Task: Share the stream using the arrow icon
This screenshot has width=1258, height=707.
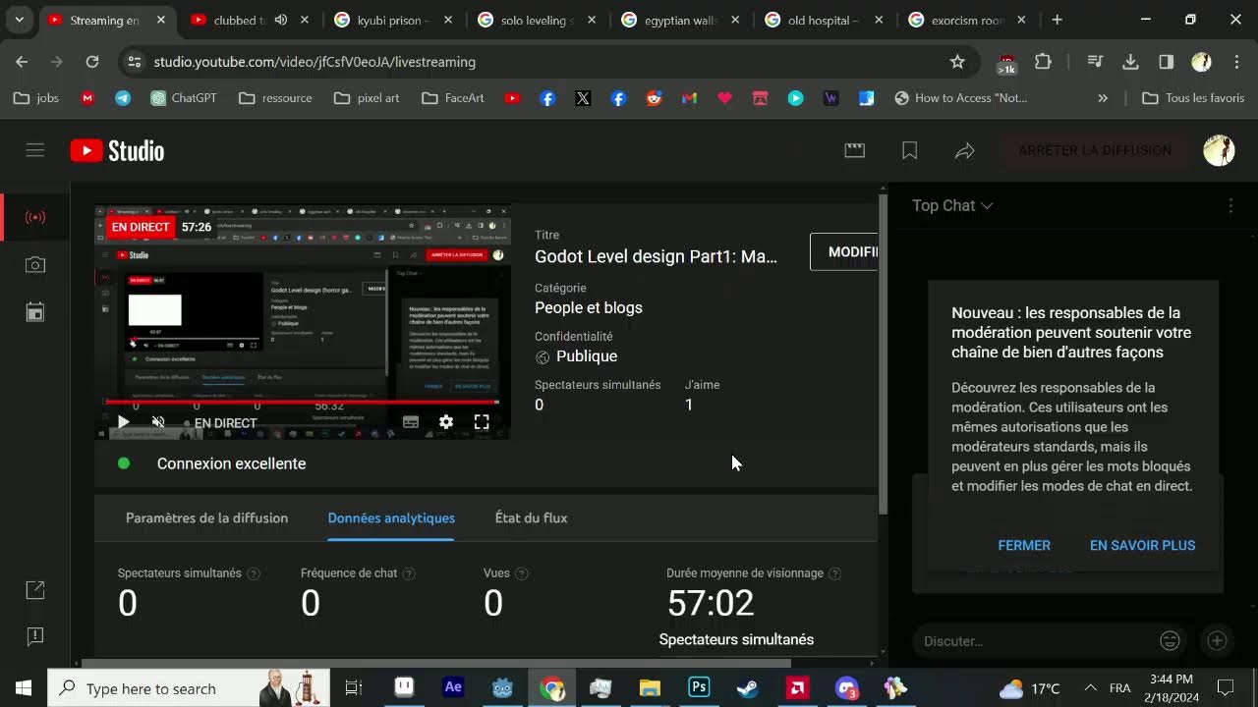Action: tap(965, 150)
